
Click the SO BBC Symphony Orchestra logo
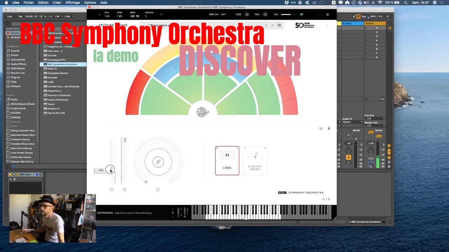click(304, 25)
